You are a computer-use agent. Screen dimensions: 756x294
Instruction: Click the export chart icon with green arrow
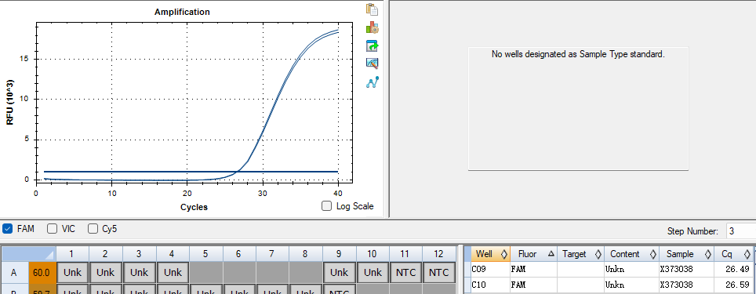coord(372,45)
